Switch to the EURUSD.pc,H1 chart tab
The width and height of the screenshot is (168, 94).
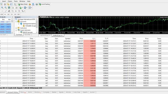58,36
